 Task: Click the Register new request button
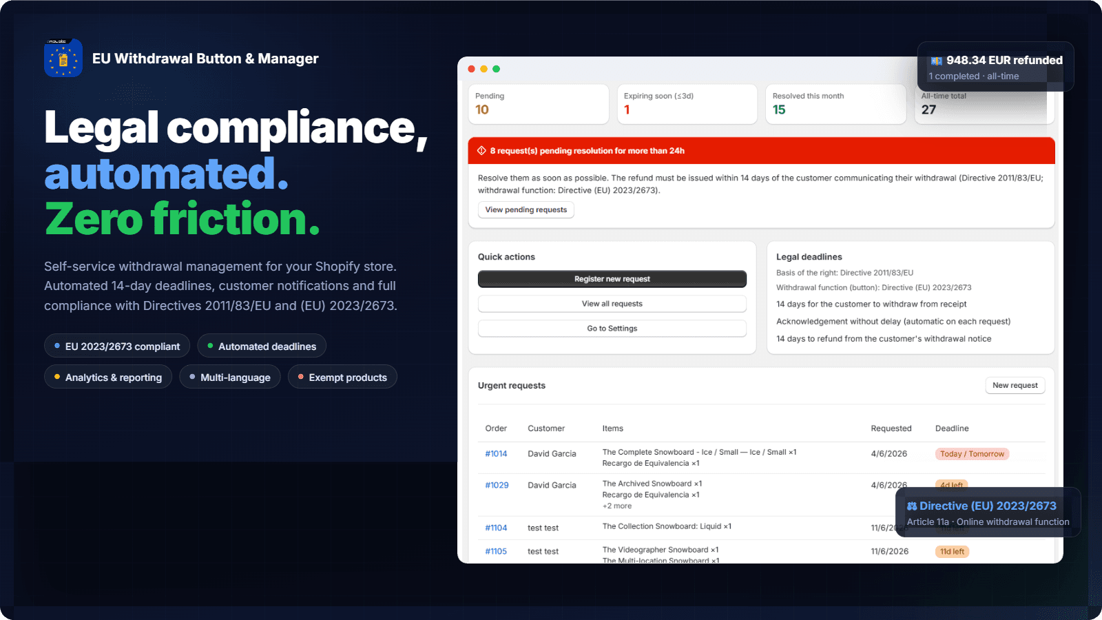tap(612, 279)
